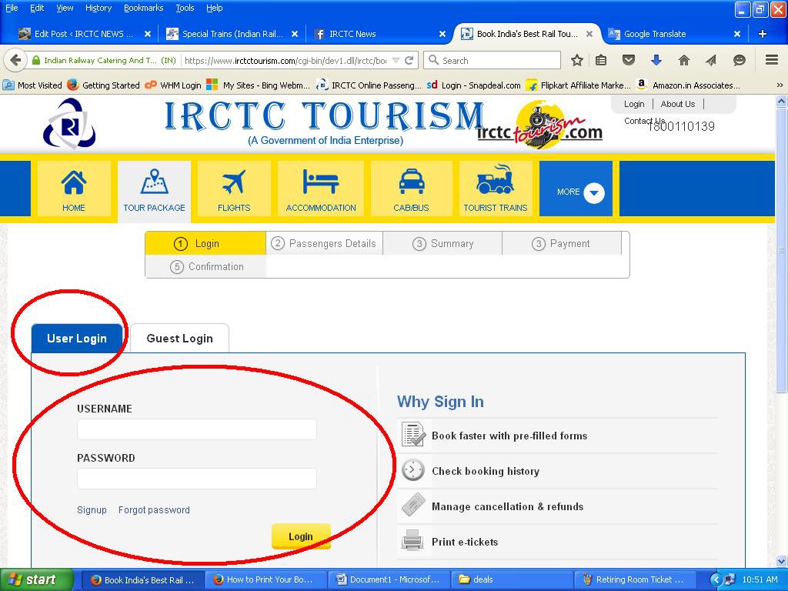
Task: Click the Firefox downloads arrow icon
Action: 655,60
